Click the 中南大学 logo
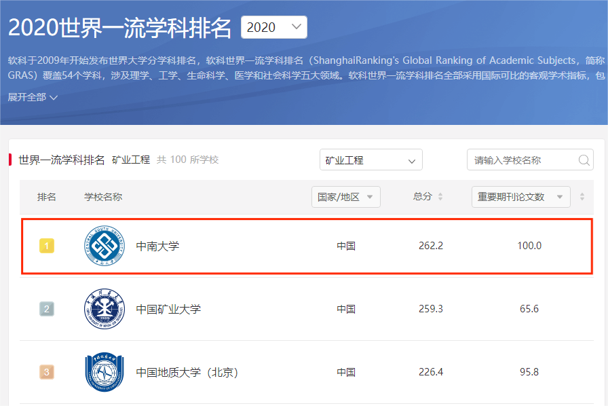Screen dimensions: 608x406 tap(104, 246)
